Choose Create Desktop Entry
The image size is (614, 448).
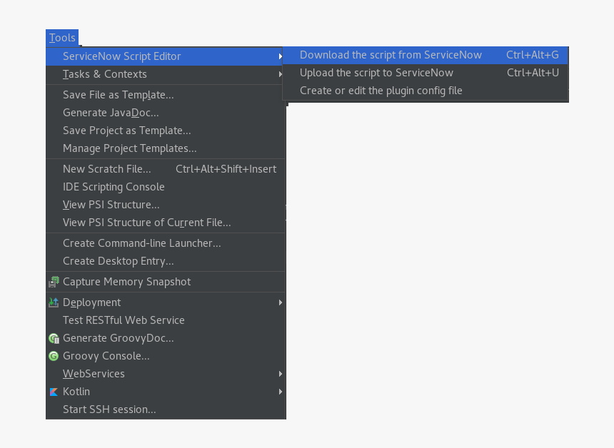click(166, 261)
